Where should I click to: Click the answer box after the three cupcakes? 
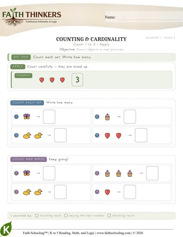coord(152,173)
